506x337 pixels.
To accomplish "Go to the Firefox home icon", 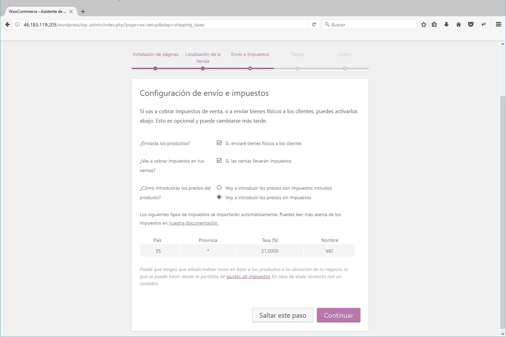I will 459,24.
